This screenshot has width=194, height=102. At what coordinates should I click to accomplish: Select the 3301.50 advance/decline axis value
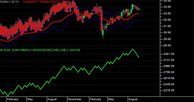169,54
